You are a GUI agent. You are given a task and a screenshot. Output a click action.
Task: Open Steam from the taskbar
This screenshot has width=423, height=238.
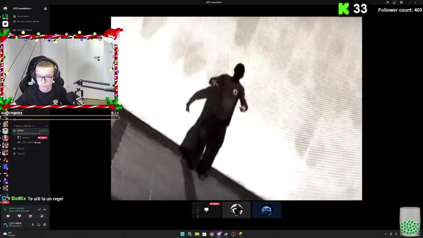(x=226, y=234)
